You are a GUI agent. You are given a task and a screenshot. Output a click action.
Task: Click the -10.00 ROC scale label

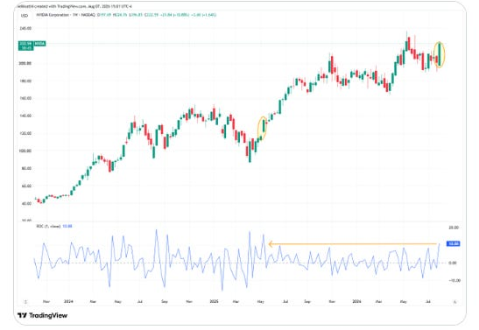(x=454, y=281)
